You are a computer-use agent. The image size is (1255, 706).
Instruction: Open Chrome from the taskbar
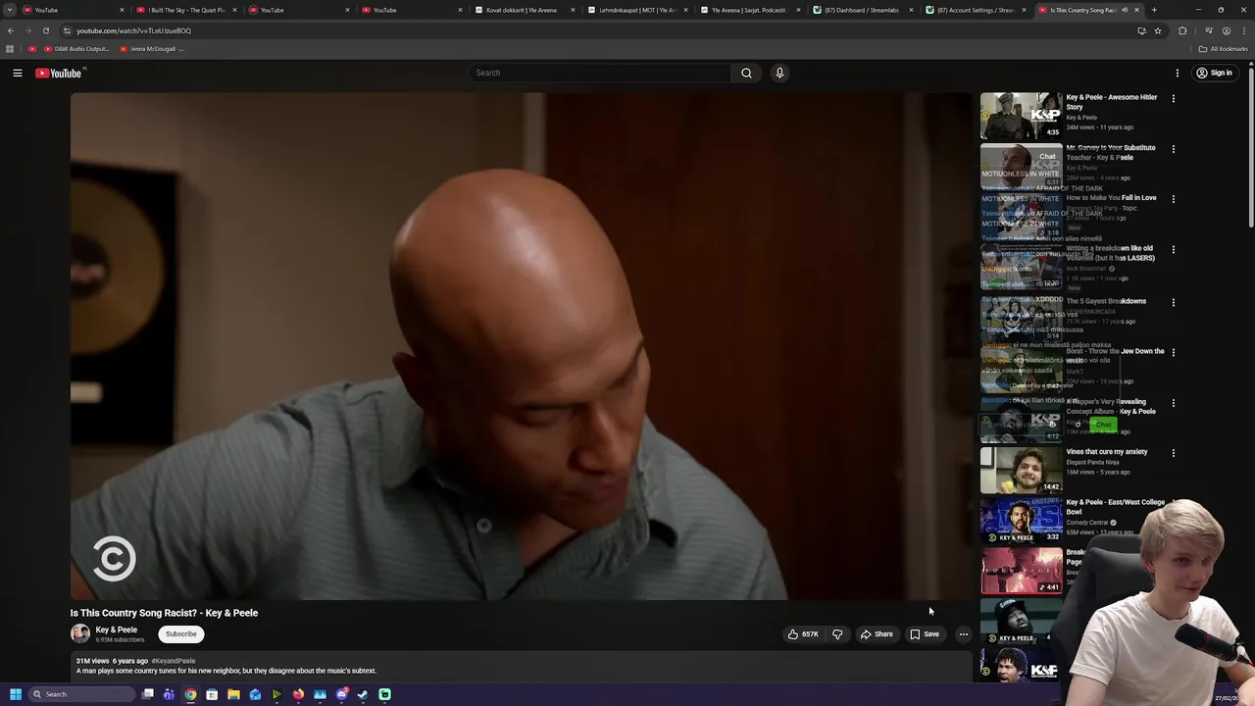click(x=190, y=694)
